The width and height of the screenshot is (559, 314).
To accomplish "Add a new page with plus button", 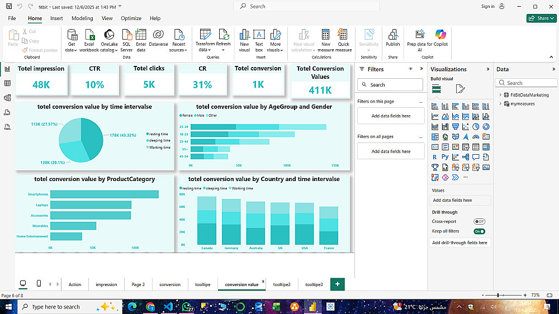I will [x=337, y=284].
